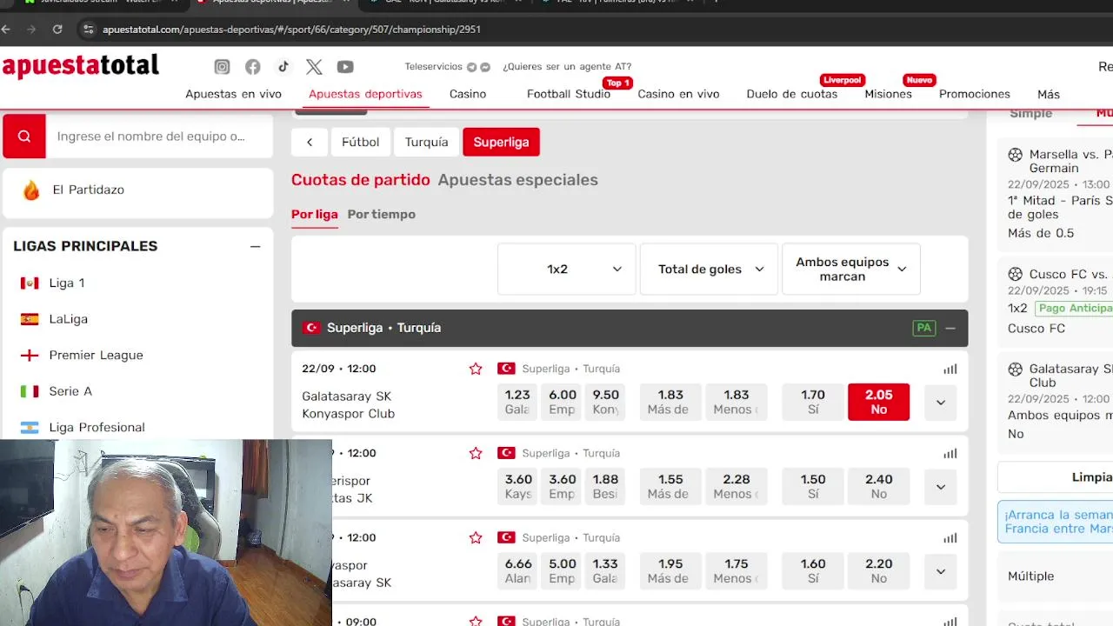Click the PA early payout badge
This screenshot has height=626, width=1113.
923,328
